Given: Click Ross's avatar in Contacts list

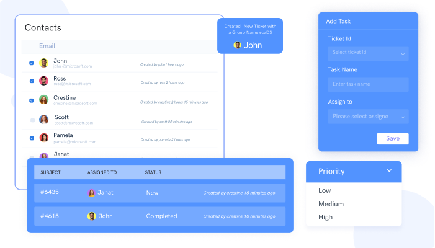Looking at the screenshot, I should point(43,81).
